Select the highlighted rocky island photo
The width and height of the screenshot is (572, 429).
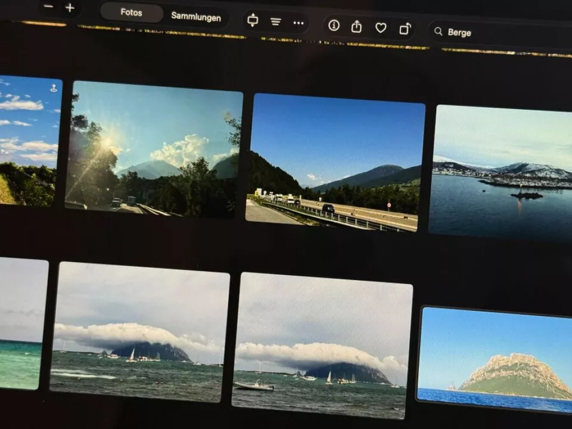coord(495,360)
